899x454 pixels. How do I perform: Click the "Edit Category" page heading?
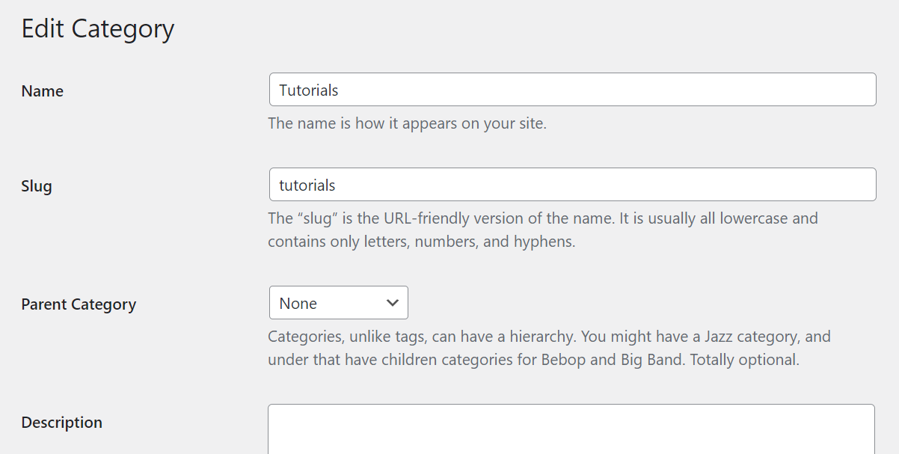(x=97, y=28)
